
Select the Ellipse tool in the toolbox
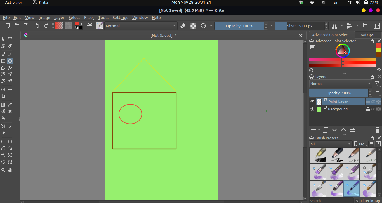[10, 61]
